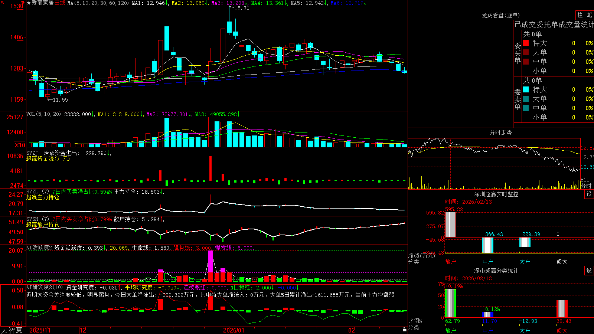Image resolution: width=594 pixels, height=334 pixels.
Task: Click the 大智慧 logo at bottom-left
Action: (12, 330)
